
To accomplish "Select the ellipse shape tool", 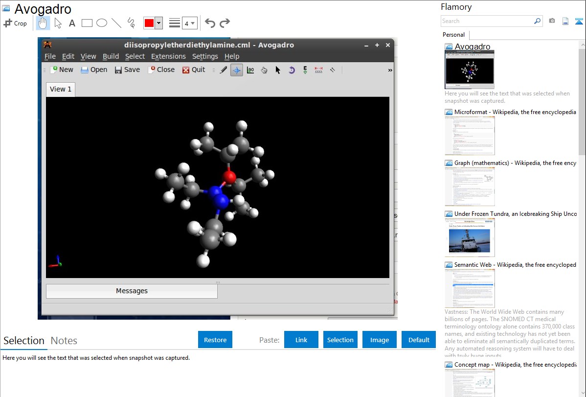I will [102, 23].
